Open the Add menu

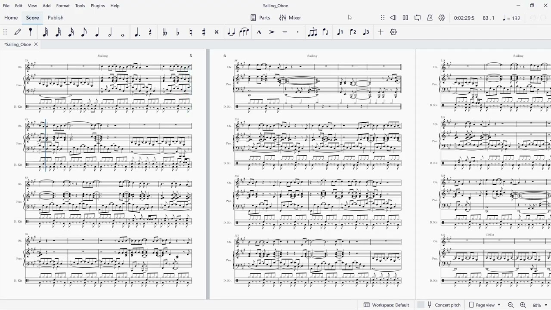pos(46,6)
